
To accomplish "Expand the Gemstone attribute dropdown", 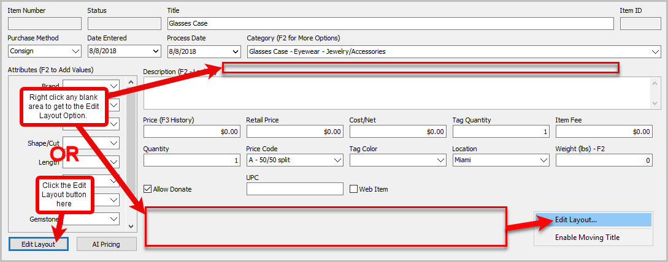I will tap(91, 219).
